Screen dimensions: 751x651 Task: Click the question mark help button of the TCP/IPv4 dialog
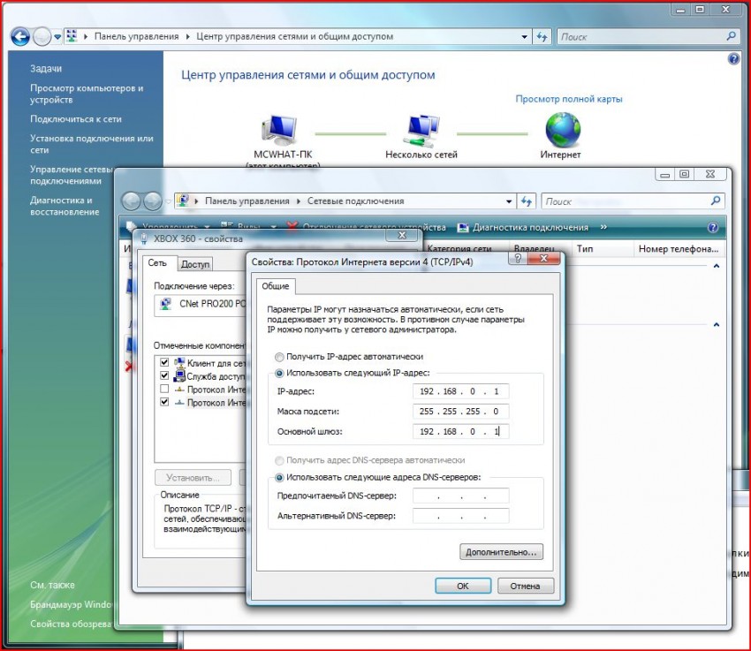click(518, 259)
